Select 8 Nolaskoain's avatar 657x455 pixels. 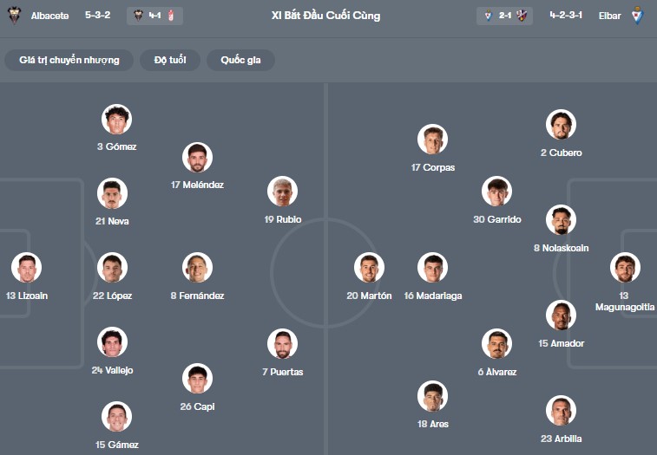pyautogui.click(x=562, y=220)
